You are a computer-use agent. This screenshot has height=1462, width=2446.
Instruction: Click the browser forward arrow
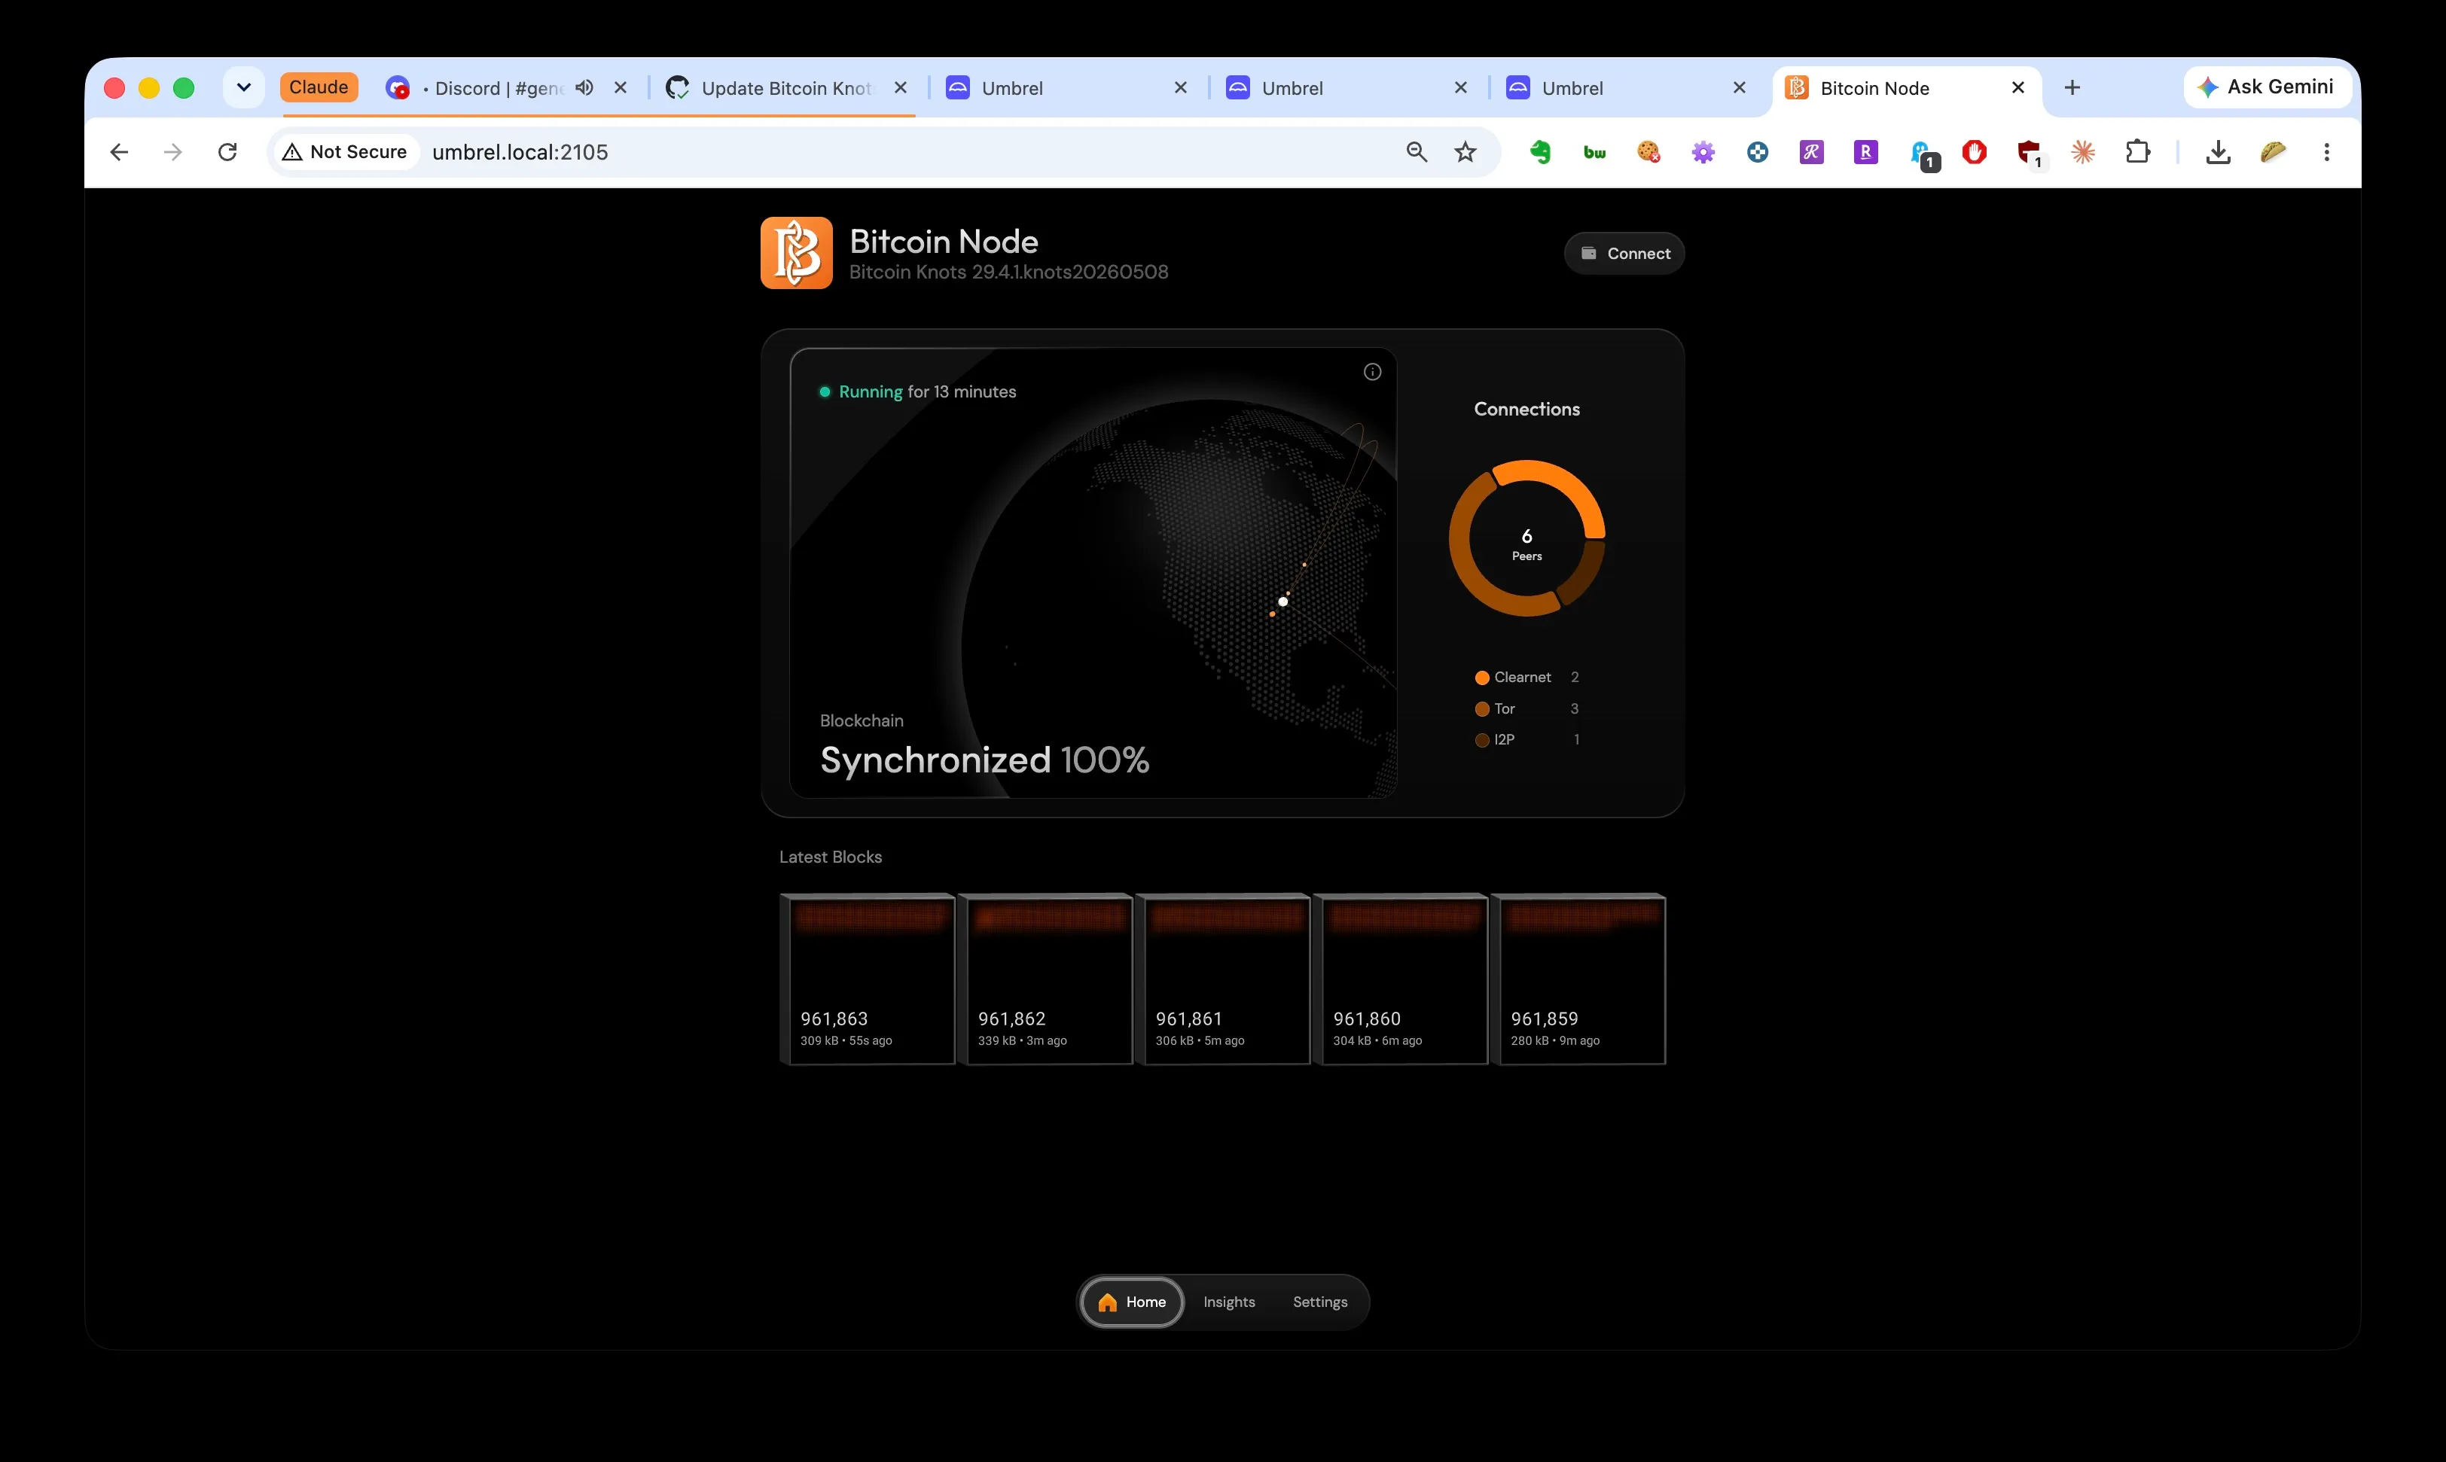pos(172,152)
